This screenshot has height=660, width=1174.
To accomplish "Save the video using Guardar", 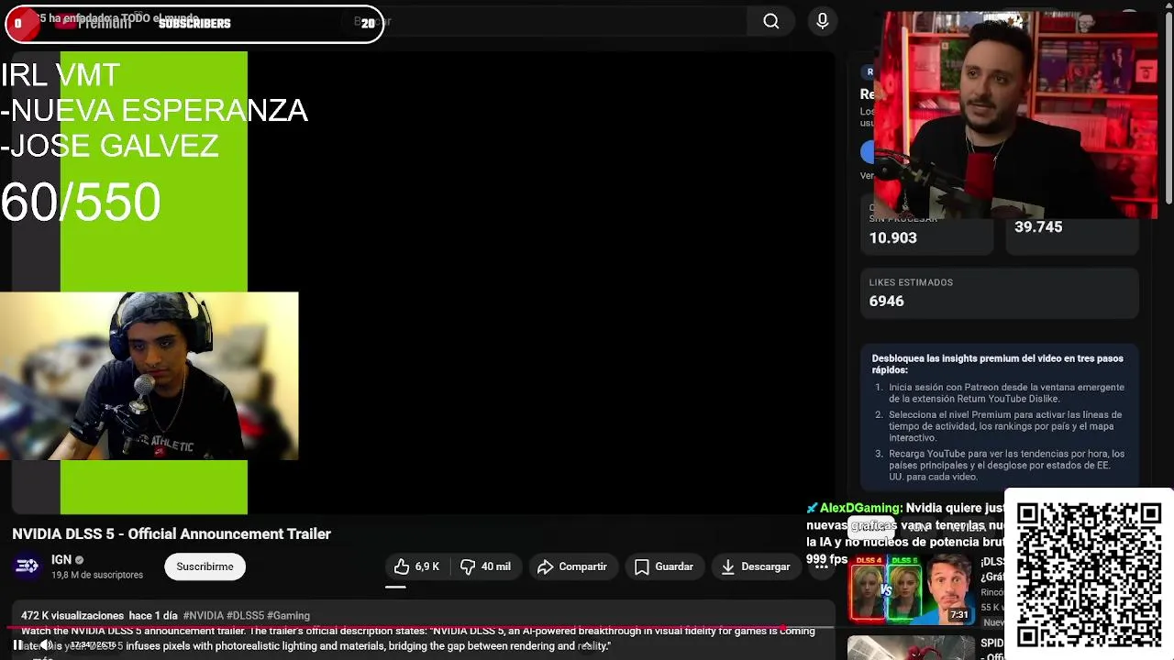I will coord(664,566).
